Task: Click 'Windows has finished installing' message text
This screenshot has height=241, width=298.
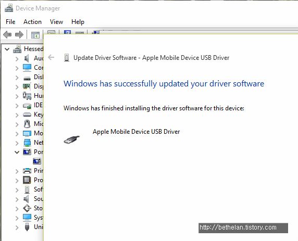Action: click(154, 108)
